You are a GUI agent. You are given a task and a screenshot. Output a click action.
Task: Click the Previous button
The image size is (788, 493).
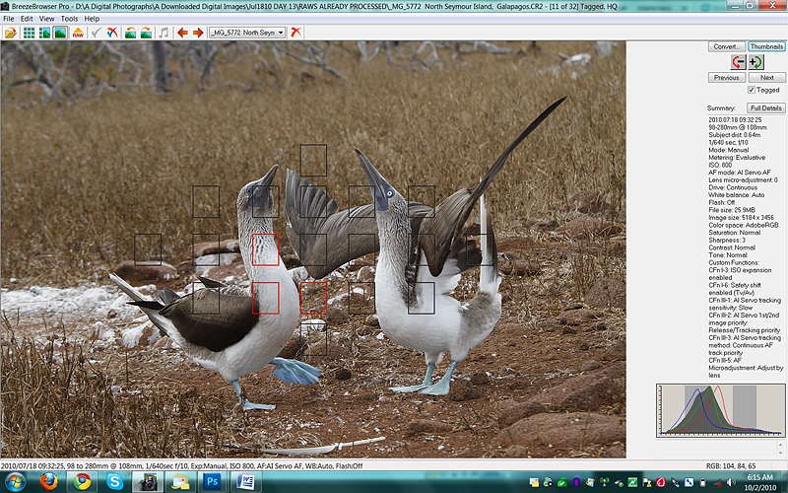click(726, 78)
